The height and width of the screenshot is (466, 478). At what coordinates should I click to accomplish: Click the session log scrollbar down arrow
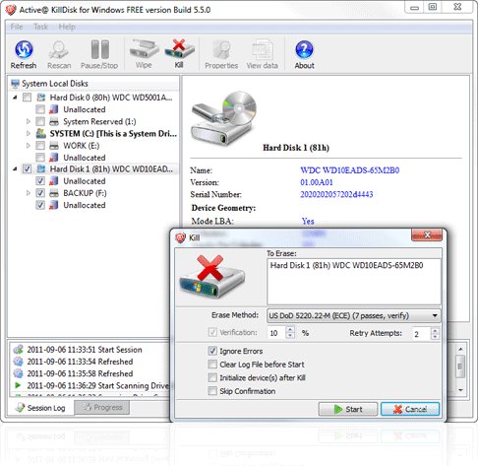tap(460, 390)
